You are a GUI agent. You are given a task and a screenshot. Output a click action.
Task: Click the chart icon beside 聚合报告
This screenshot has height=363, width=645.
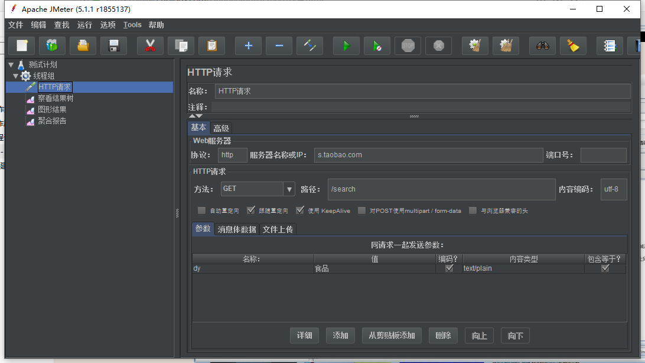[x=31, y=121]
